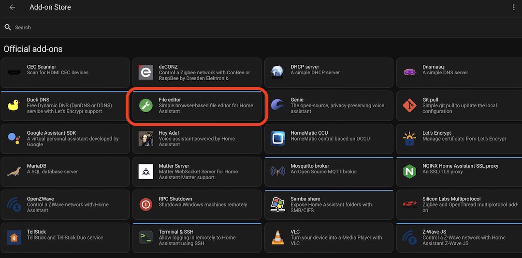522x258 pixels.
Task: Click the OpenZWave icon
Action: click(x=14, y=204)
